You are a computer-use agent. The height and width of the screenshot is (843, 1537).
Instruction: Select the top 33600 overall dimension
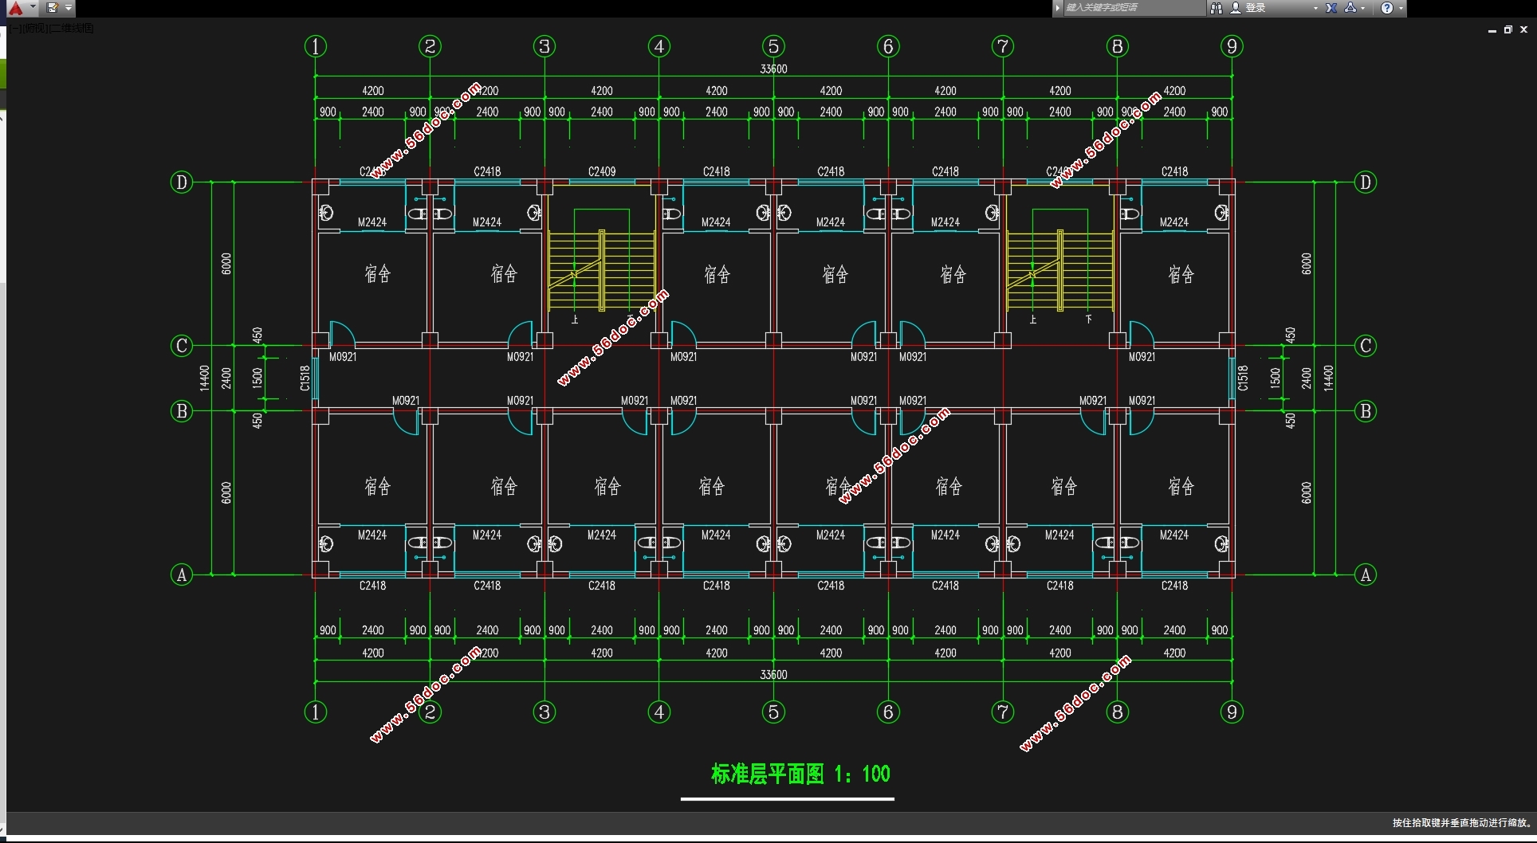[x=773, y=69]
